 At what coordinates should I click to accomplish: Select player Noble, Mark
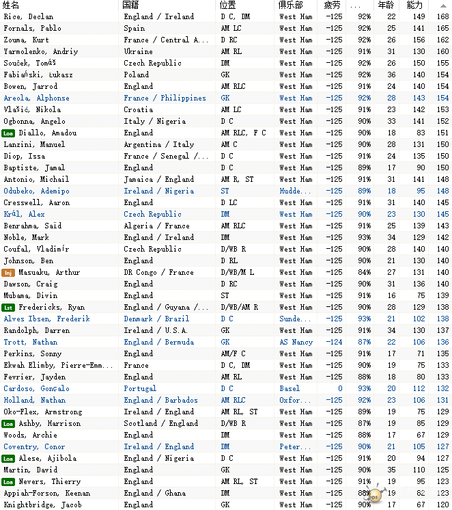pos(26,237)
